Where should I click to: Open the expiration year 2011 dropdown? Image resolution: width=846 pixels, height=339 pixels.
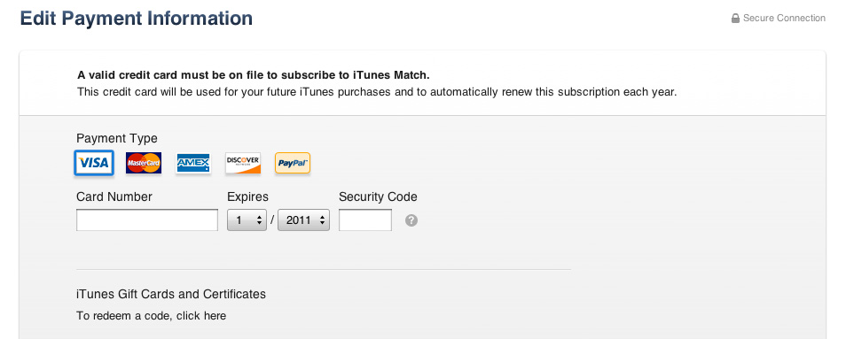(x=304, y=220)
